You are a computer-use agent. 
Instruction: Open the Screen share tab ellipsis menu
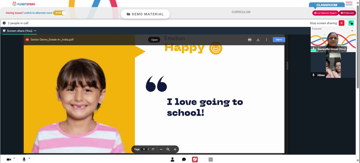pyautogui.click(x=35, y=31)
